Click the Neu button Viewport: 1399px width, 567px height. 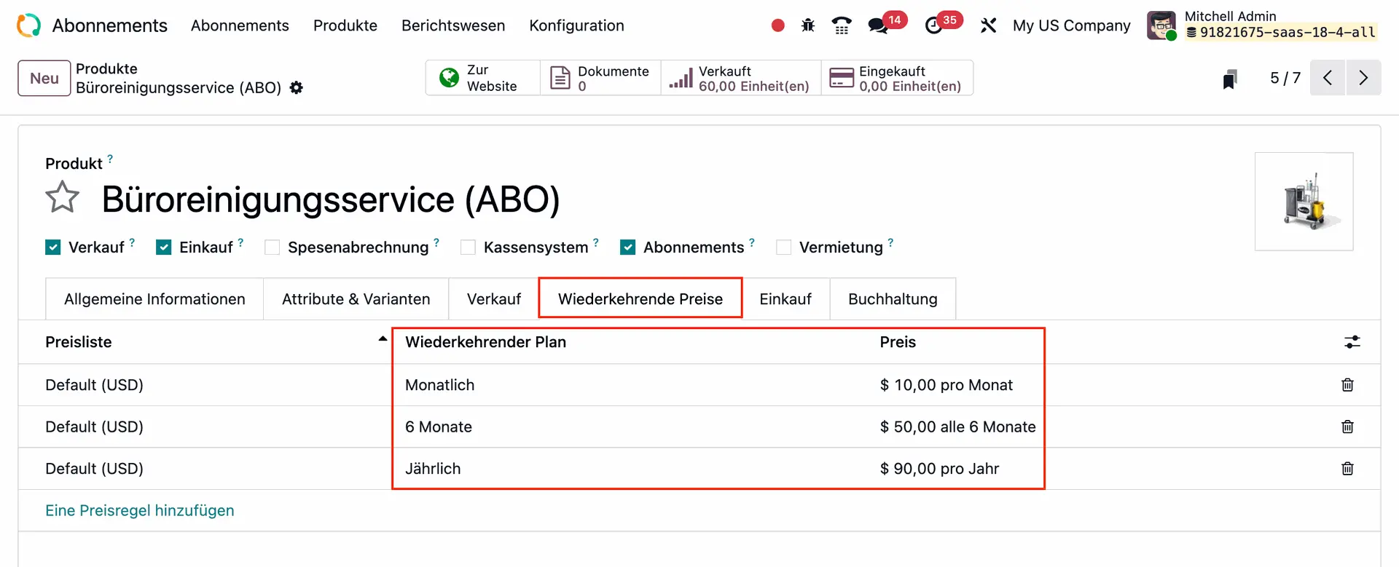pos(44,79)
